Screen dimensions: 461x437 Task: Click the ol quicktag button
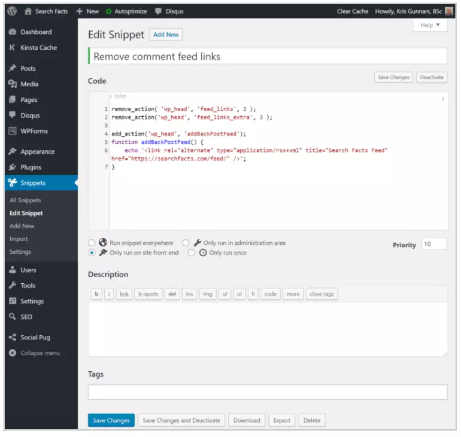click(239, 294)
